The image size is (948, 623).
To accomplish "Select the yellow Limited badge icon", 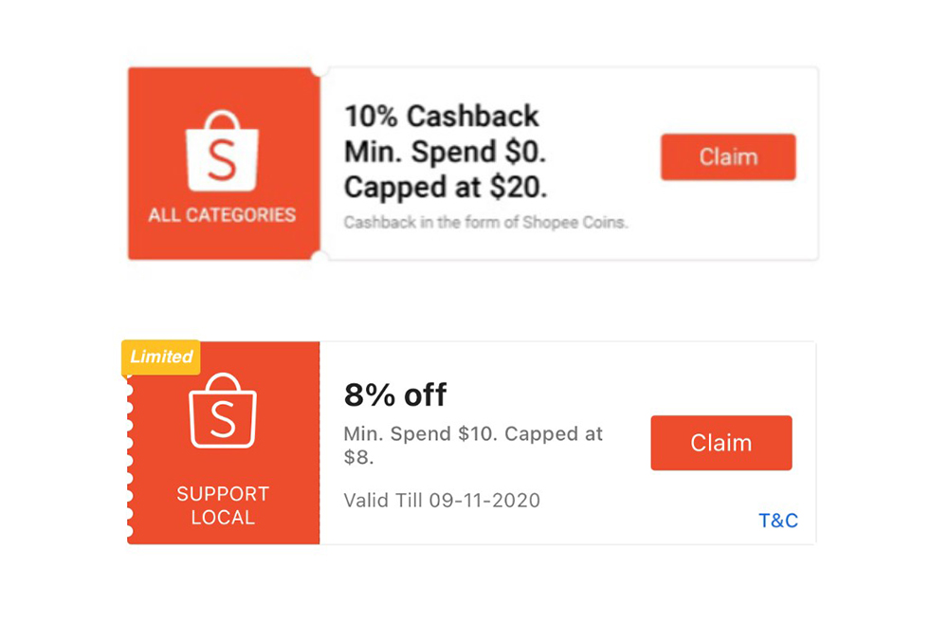I will click(x=160, y=357).
